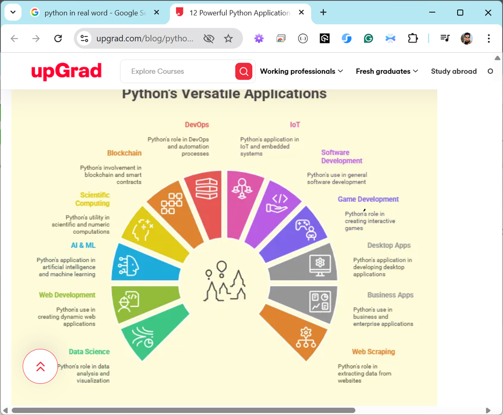This screenshot has height=415, width=503.
Task: Open the Study abroad link
Action: (453, 71)
